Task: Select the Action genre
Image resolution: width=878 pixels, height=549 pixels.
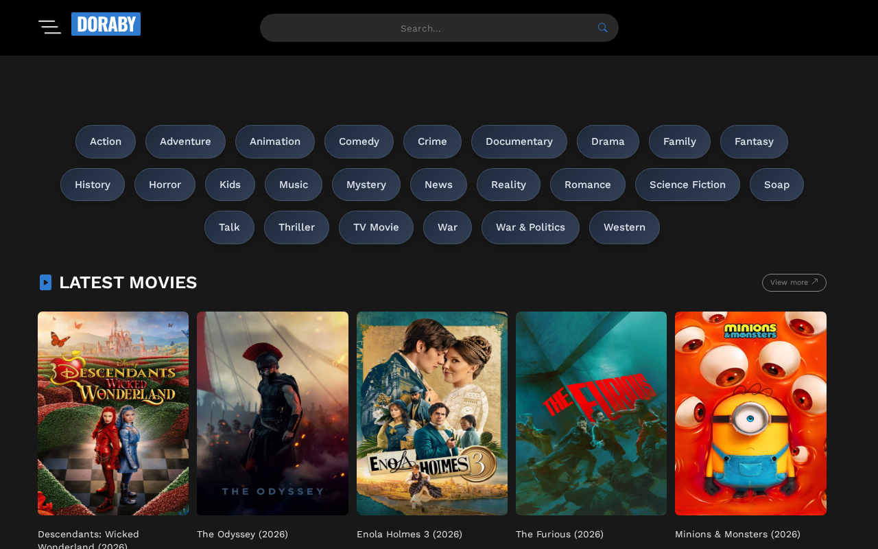Action: pos(106,141)
